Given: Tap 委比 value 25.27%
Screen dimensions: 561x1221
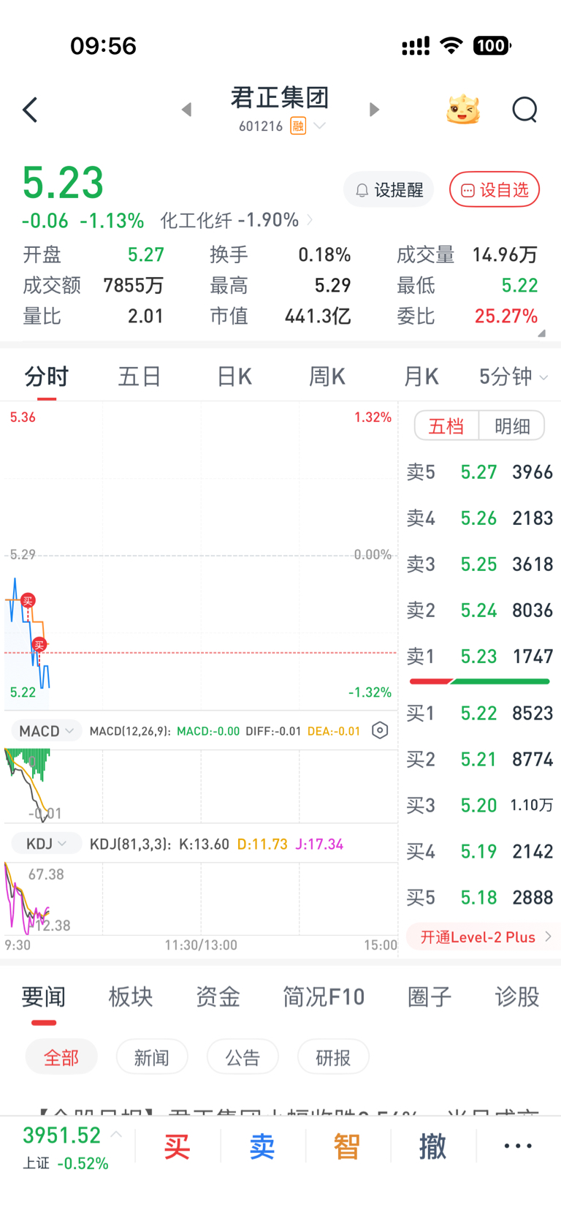Looking at the screenshot, I should [x=506, y=316].
